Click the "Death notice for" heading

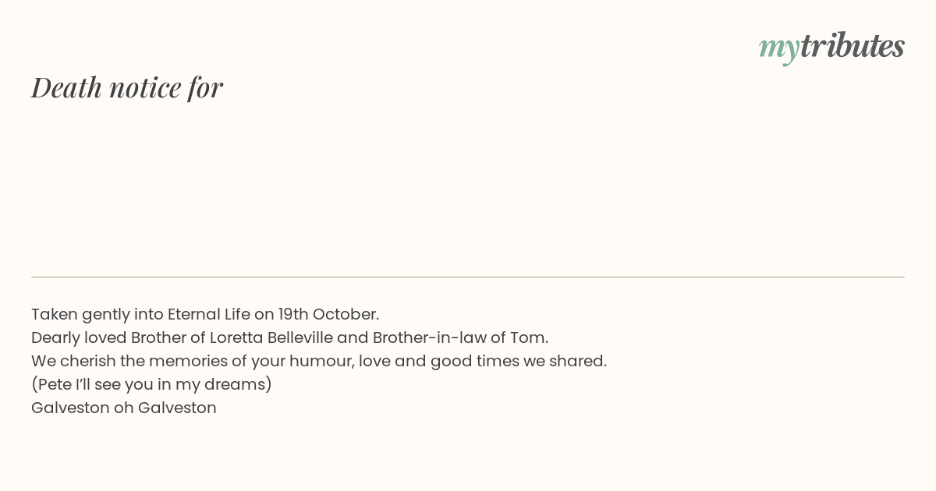pos(127,87)
